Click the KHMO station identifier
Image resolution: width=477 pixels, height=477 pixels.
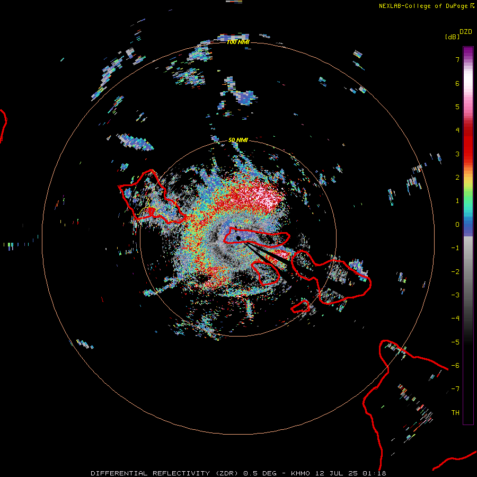click(301, 473)
